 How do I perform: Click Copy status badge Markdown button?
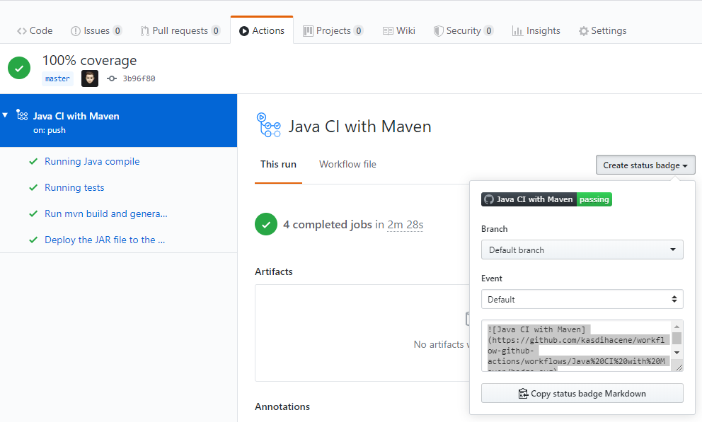pyautogui.click(x=582, y=394)
